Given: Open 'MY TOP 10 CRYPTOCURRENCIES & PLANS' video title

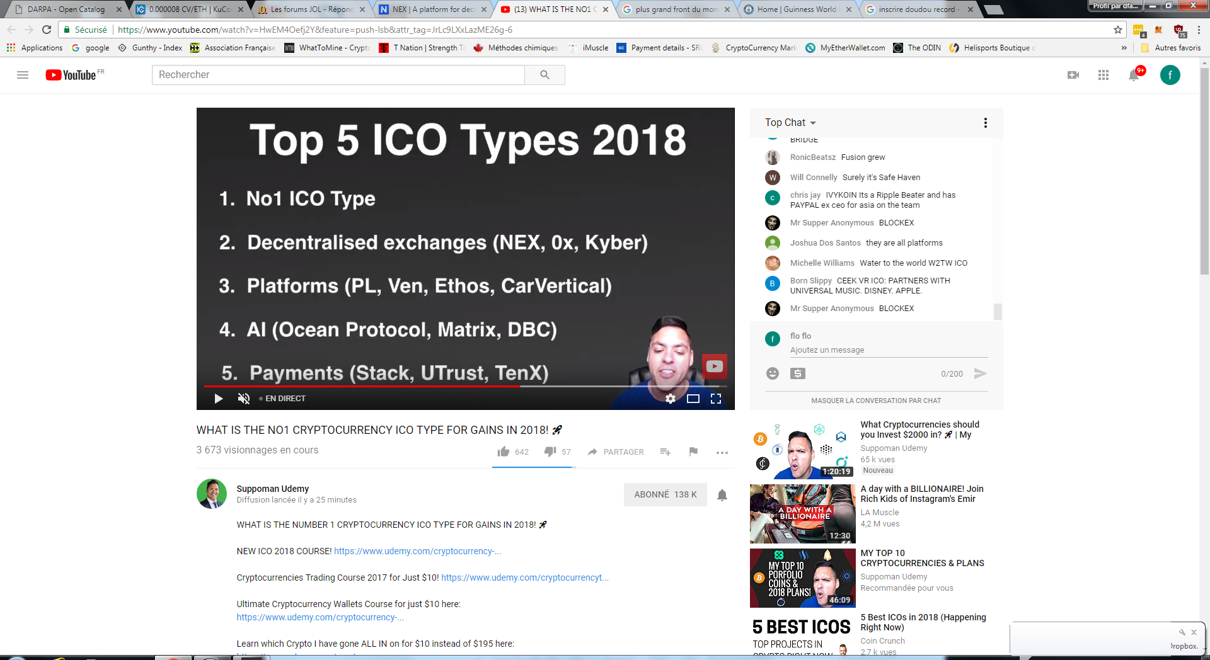Looking at the screenshot, I should coord(922,558).
